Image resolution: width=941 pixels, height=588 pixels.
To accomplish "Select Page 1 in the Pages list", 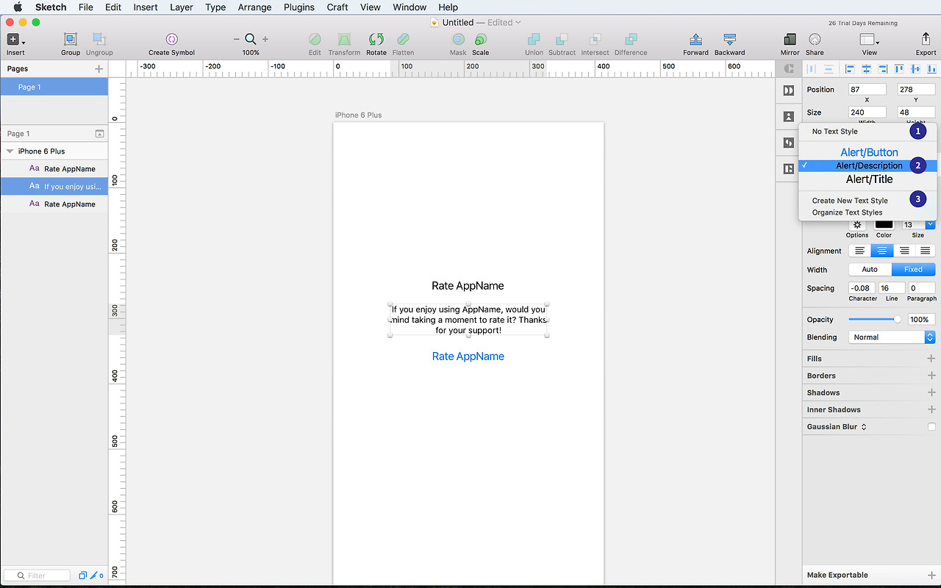I will point(54,87).
